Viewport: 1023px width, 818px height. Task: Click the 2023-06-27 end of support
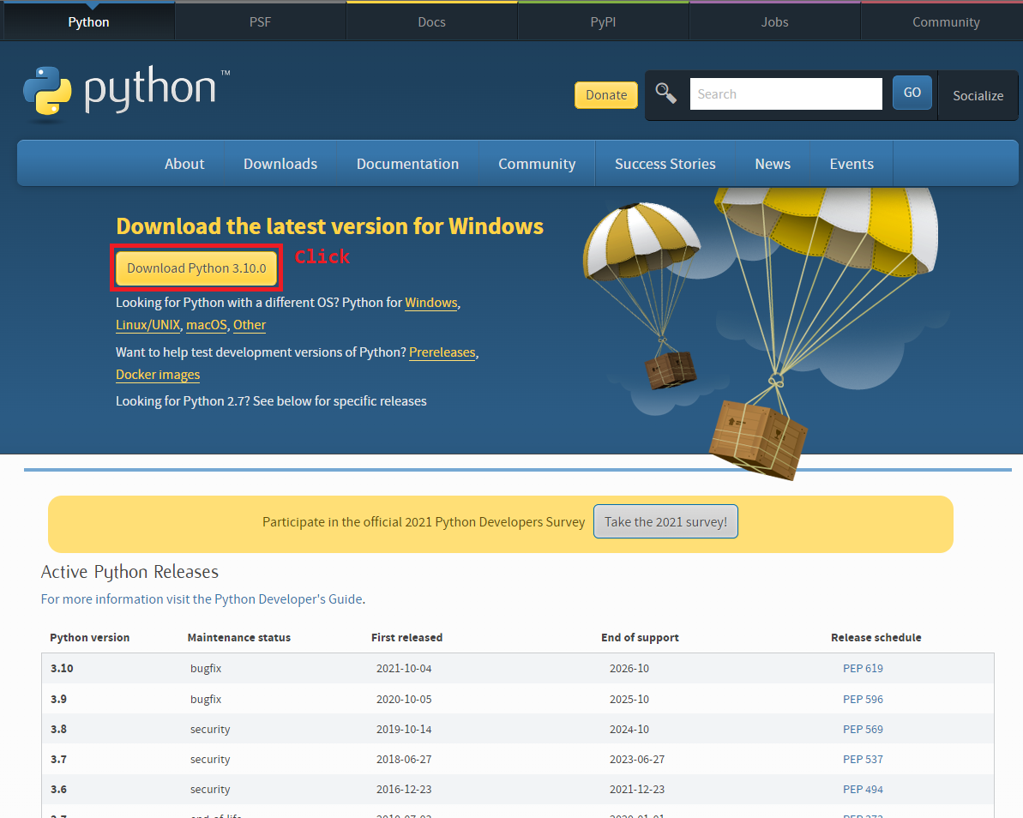click(637, 759)
